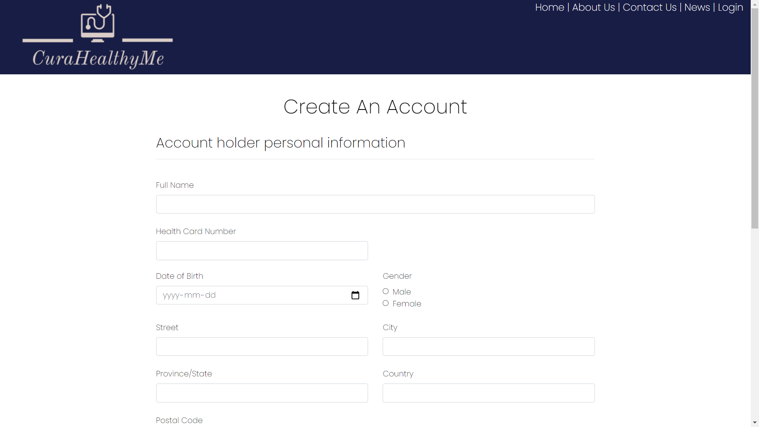Select the Female radio button
The height and width of the screenshot is (427, 759).
386,303
